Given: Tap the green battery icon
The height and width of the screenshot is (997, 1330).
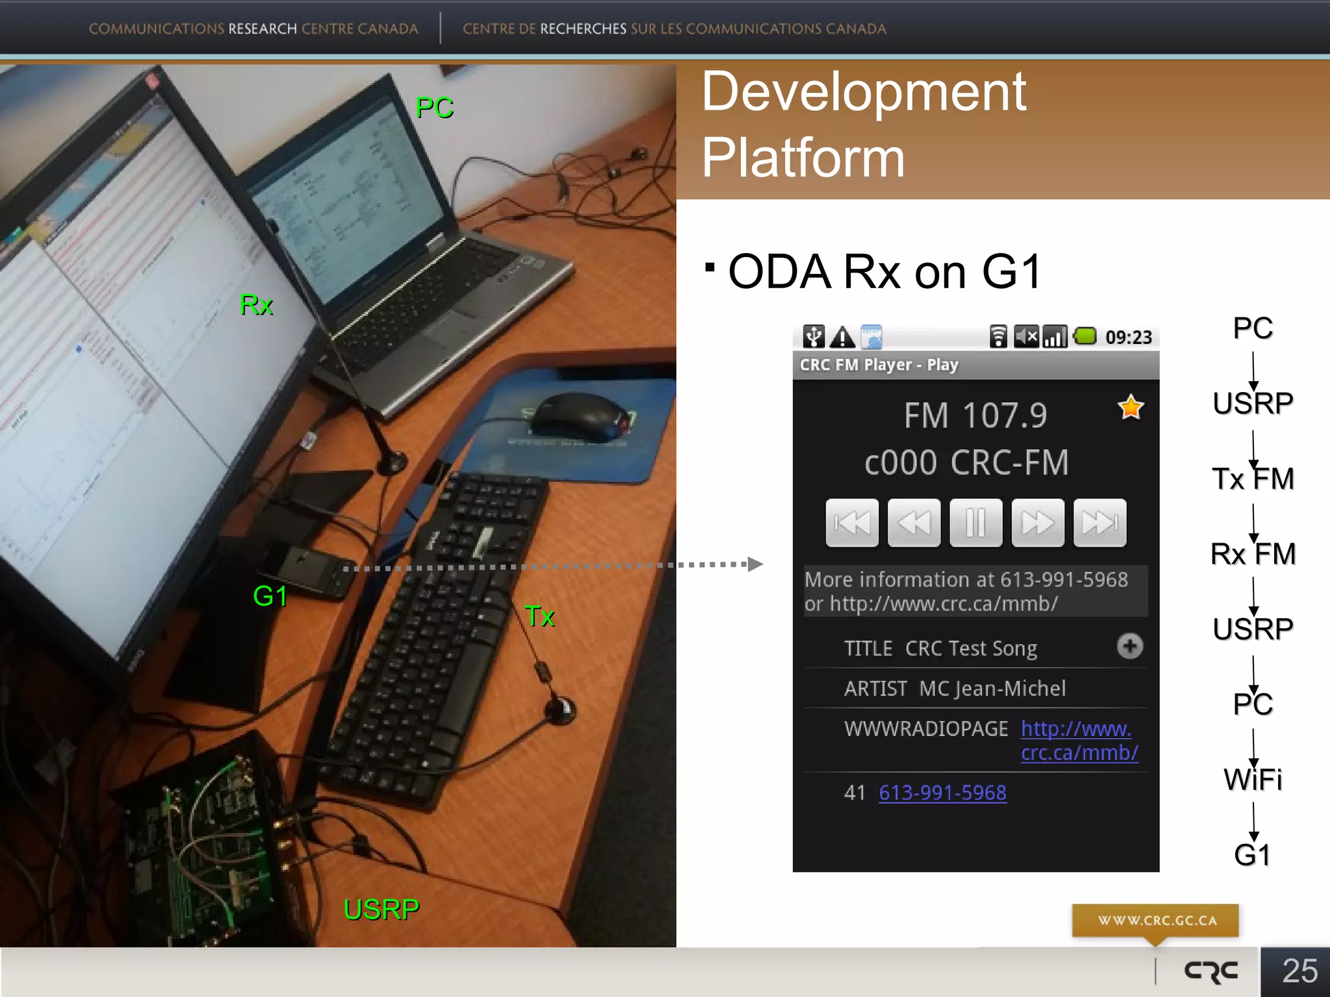Looking at the screenshot, I should pos(1085,336).
